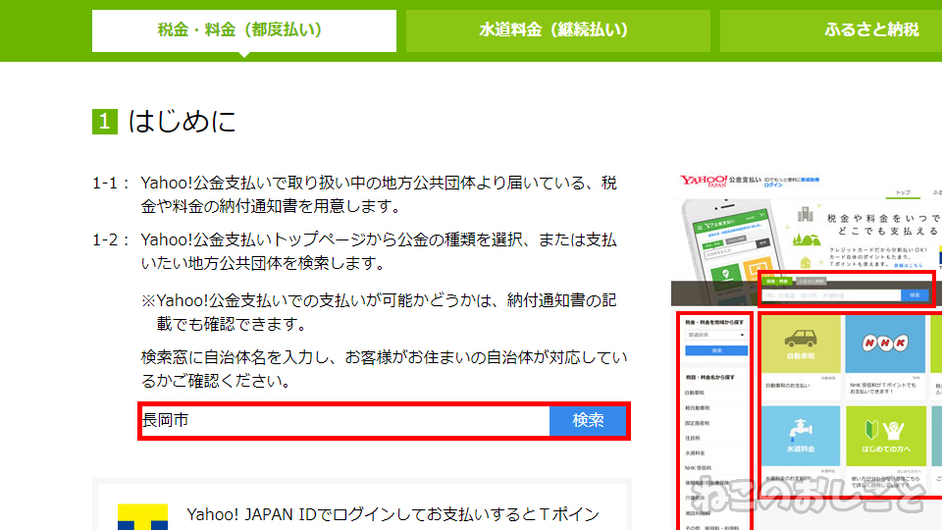Click the 水道料金 faucet tile in the guide screenshot

[801, 436]
